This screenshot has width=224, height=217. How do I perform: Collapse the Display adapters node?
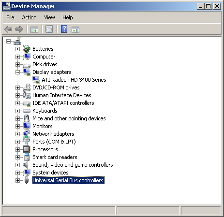17,72
